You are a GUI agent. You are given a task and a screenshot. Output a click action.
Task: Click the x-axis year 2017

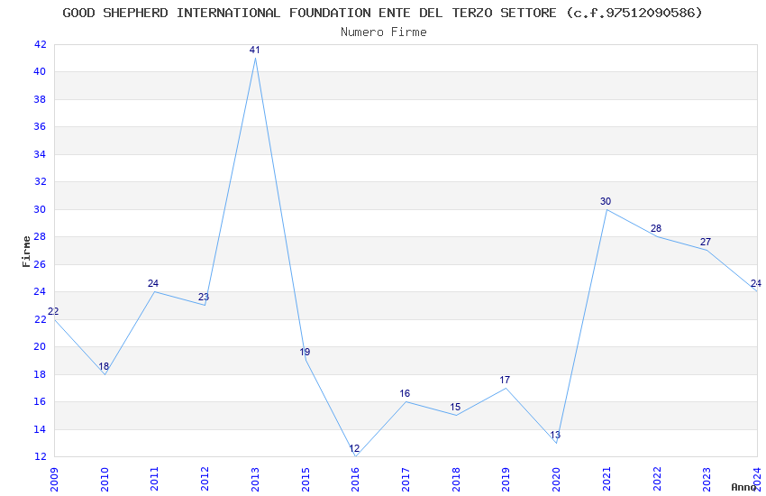pos(406,479)
